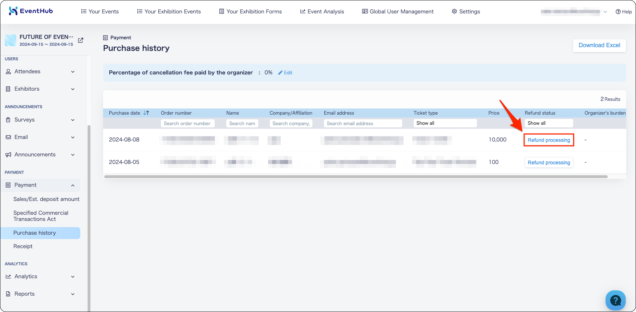Click the 10,000 price cell

pyautogui.click(x=498, y=140)
